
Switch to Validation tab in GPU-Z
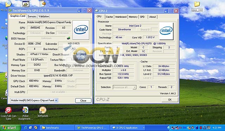click(44, 16)
